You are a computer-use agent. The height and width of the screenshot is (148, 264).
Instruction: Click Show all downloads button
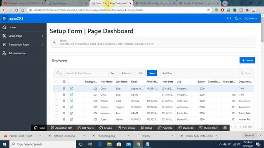(249, 135)
